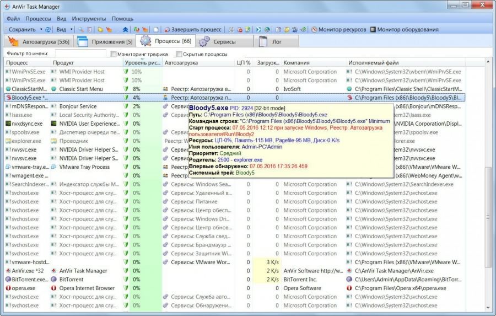Click the refresh icon next to Сохранить
Image resolution: width=496 pixels, height=316 pixels.
[x=47, y=29]
